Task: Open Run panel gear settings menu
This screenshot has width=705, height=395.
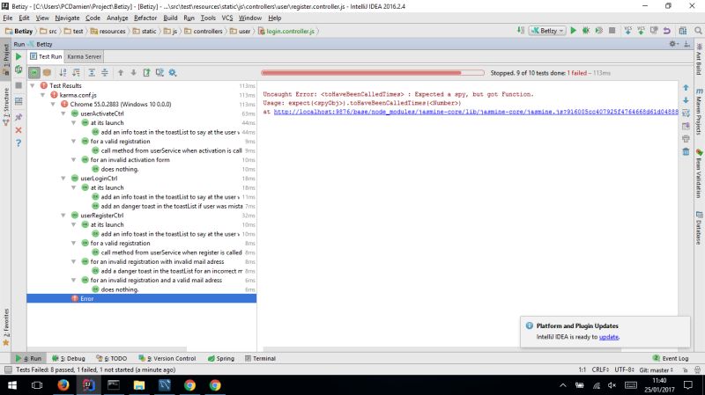Action: pos(673,44)
